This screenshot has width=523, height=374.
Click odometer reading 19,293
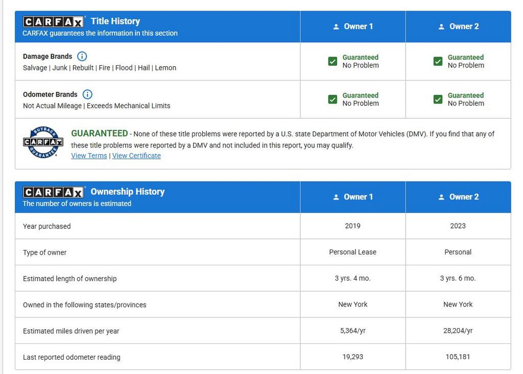tap(352, 357)
